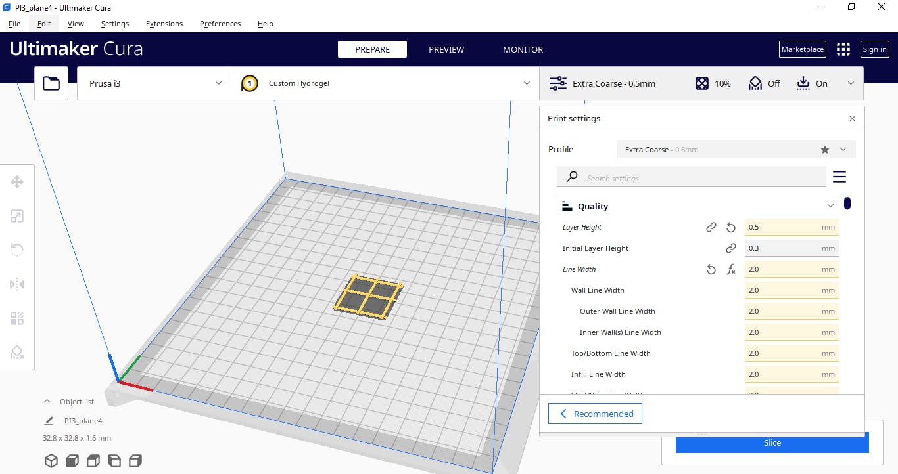Viewport: 898px width, 474px height.
Task: Switch to 3D perspective view cube
Action: click(x=51, y=460)
